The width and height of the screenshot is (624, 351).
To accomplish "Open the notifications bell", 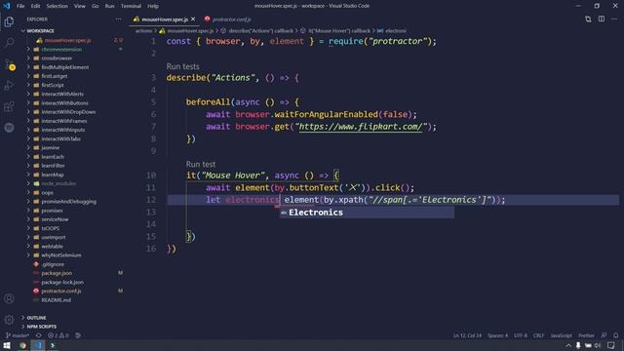I will 616,335.
